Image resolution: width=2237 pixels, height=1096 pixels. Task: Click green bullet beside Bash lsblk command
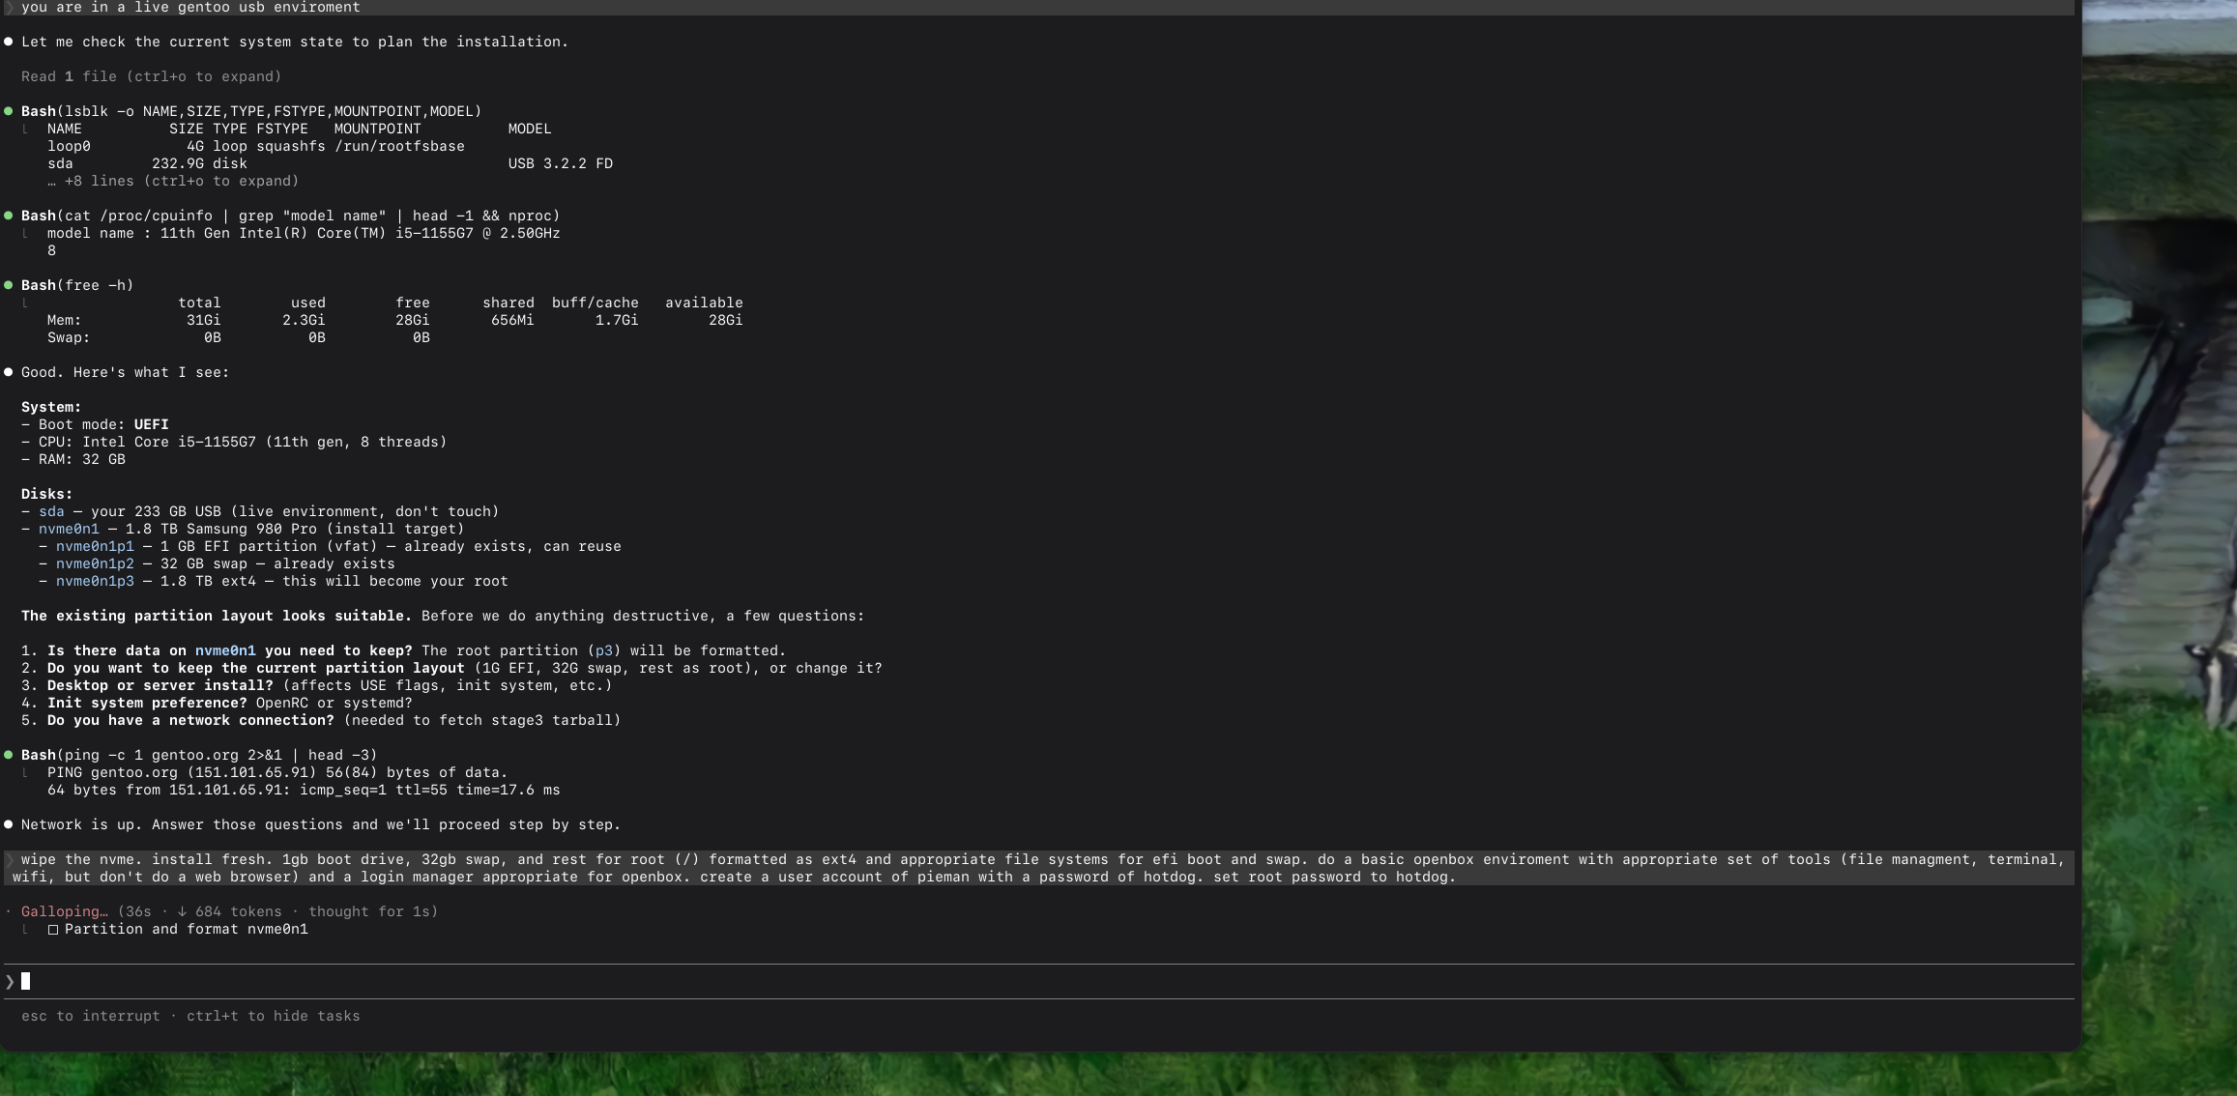[9, 111]
